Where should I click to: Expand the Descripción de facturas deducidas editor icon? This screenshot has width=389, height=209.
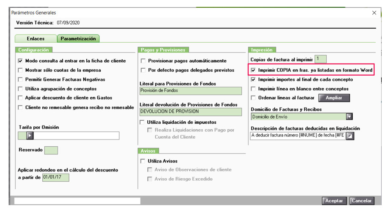click(350, 136)
